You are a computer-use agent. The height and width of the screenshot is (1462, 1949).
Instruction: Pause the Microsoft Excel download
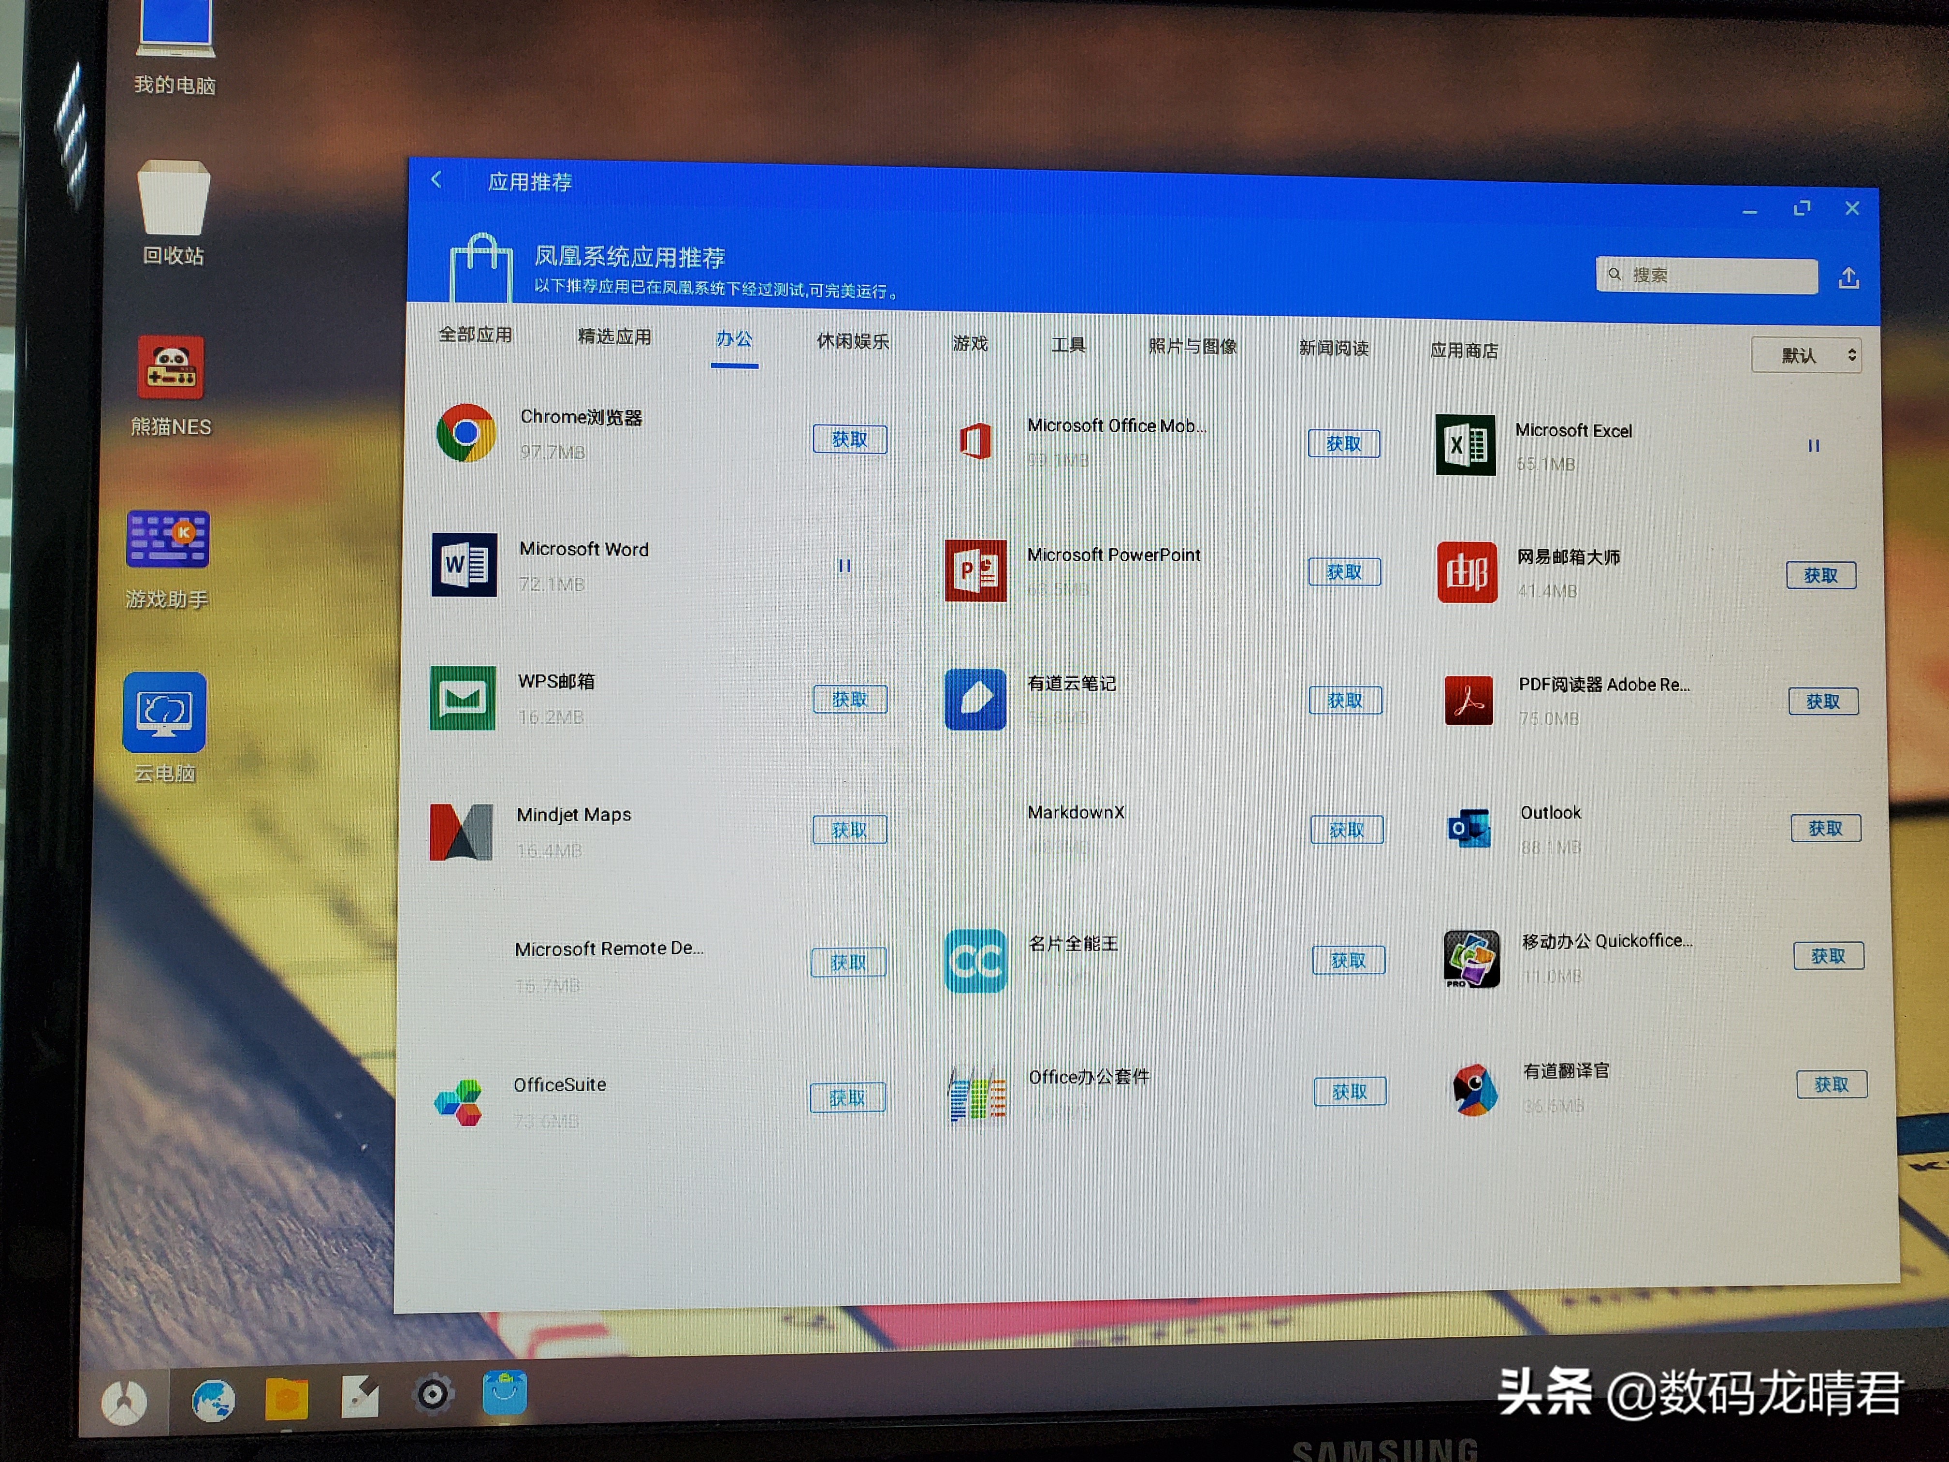pyautogui.click(x=1813, y=446)
